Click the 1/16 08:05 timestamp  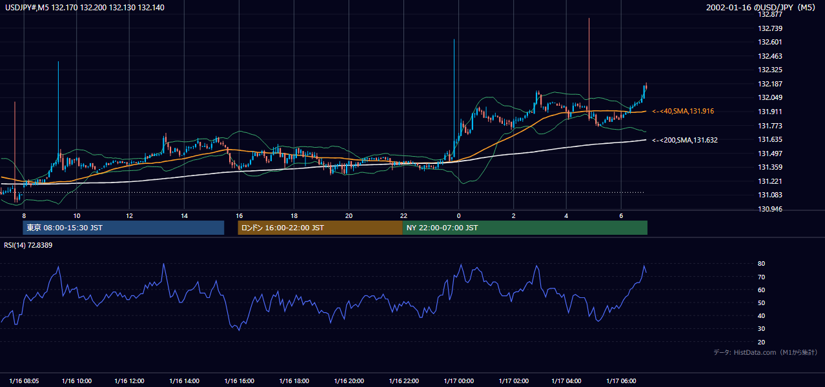tap(24, 381)
